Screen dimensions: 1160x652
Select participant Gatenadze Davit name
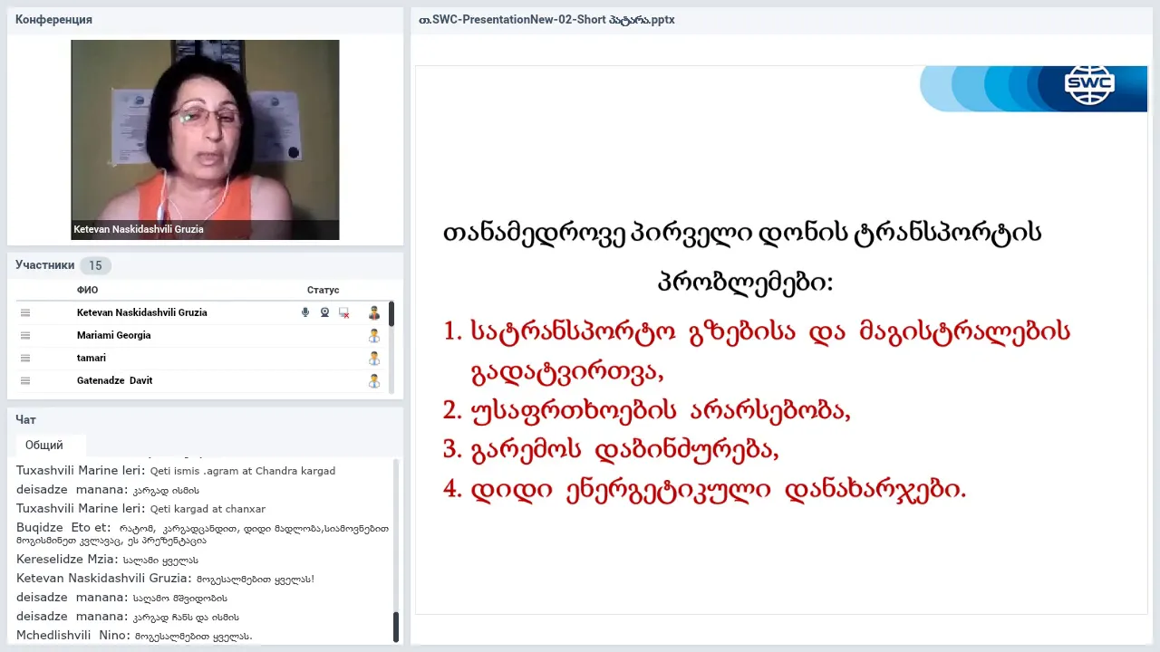[x=114, y=380]
